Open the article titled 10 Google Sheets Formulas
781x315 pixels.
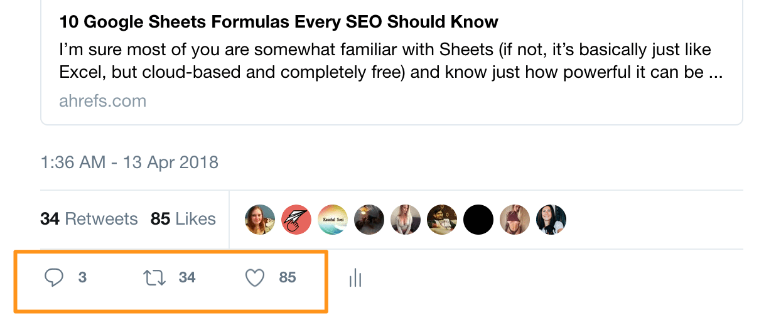(279, 23)
